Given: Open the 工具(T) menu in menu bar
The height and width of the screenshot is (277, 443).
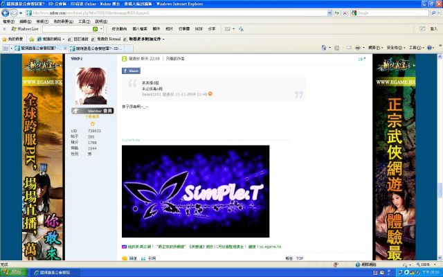Looking at the screenshot, I should click(84, 21).
